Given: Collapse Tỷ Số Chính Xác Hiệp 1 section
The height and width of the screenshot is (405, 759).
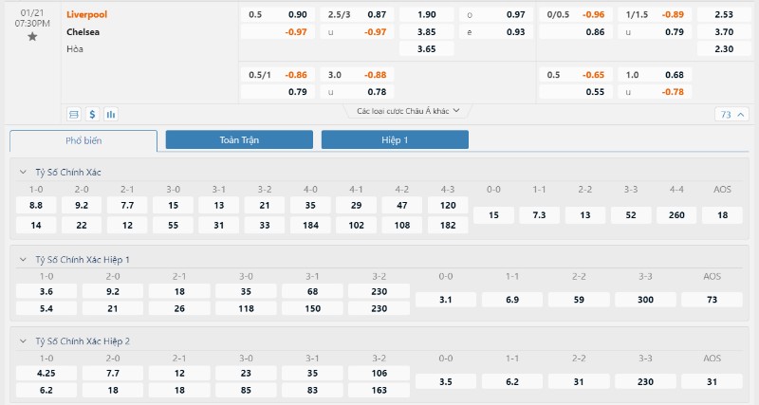Looking at the screenshot, I should pos(23,259).
